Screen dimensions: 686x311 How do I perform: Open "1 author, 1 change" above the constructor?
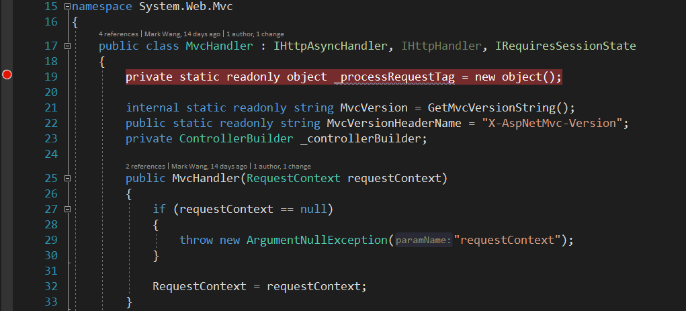tap(282, 166)
